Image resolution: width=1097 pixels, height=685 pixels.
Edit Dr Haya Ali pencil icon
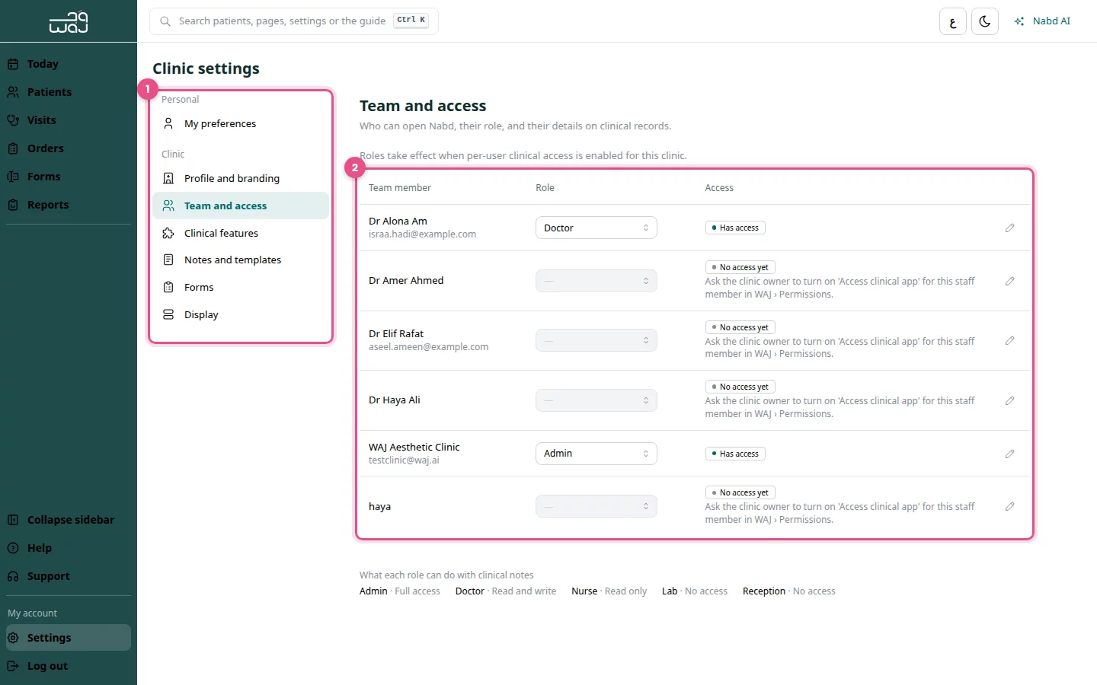pyautogui.click(x=1009, y=400)
